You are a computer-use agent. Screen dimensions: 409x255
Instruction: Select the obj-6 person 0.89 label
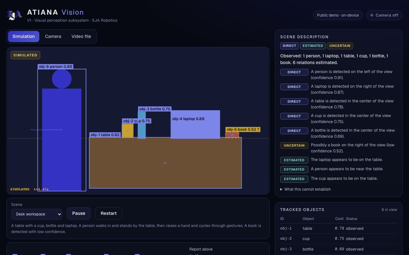[x=56, y=67]
